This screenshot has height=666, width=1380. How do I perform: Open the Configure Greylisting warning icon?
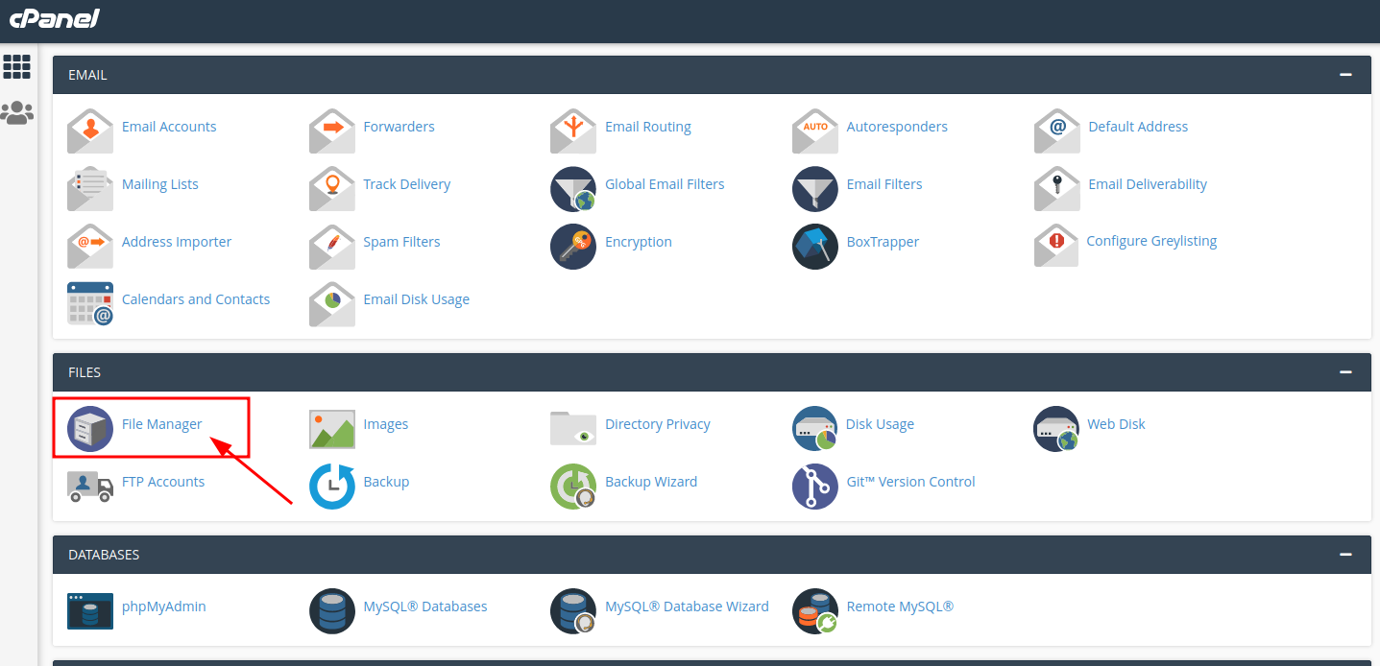[x=1057, y=247]
